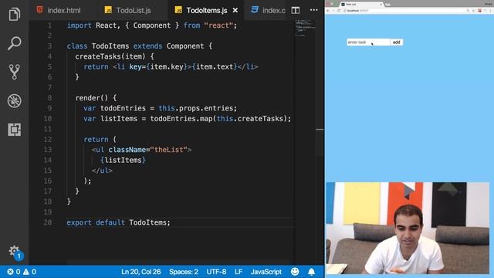Viewport: 494px width, 278px height.
Task: Change indentation via Spaces: 2
Action: (x=184, y=272)
